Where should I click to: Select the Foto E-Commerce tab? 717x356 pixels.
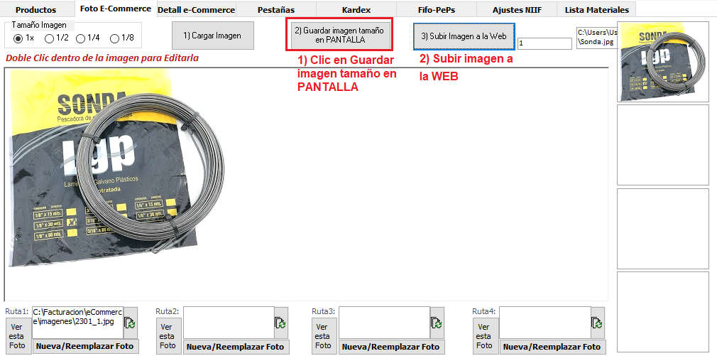point(115,9)
